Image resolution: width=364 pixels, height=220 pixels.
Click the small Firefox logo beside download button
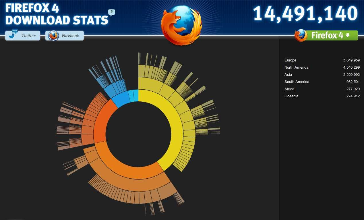pyautogui.click(x=301, y=35)
